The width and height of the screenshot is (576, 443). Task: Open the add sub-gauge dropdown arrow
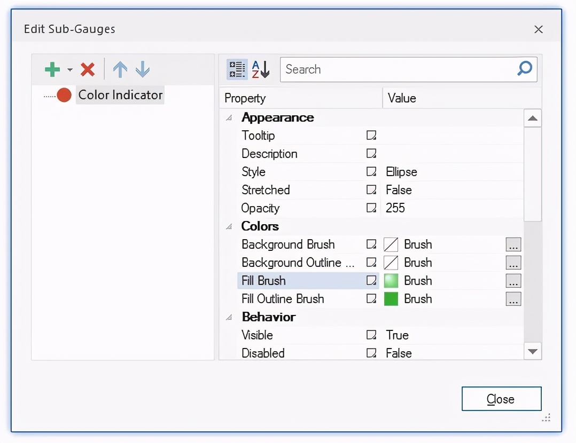pyautogui.click(x=70, y=70)
